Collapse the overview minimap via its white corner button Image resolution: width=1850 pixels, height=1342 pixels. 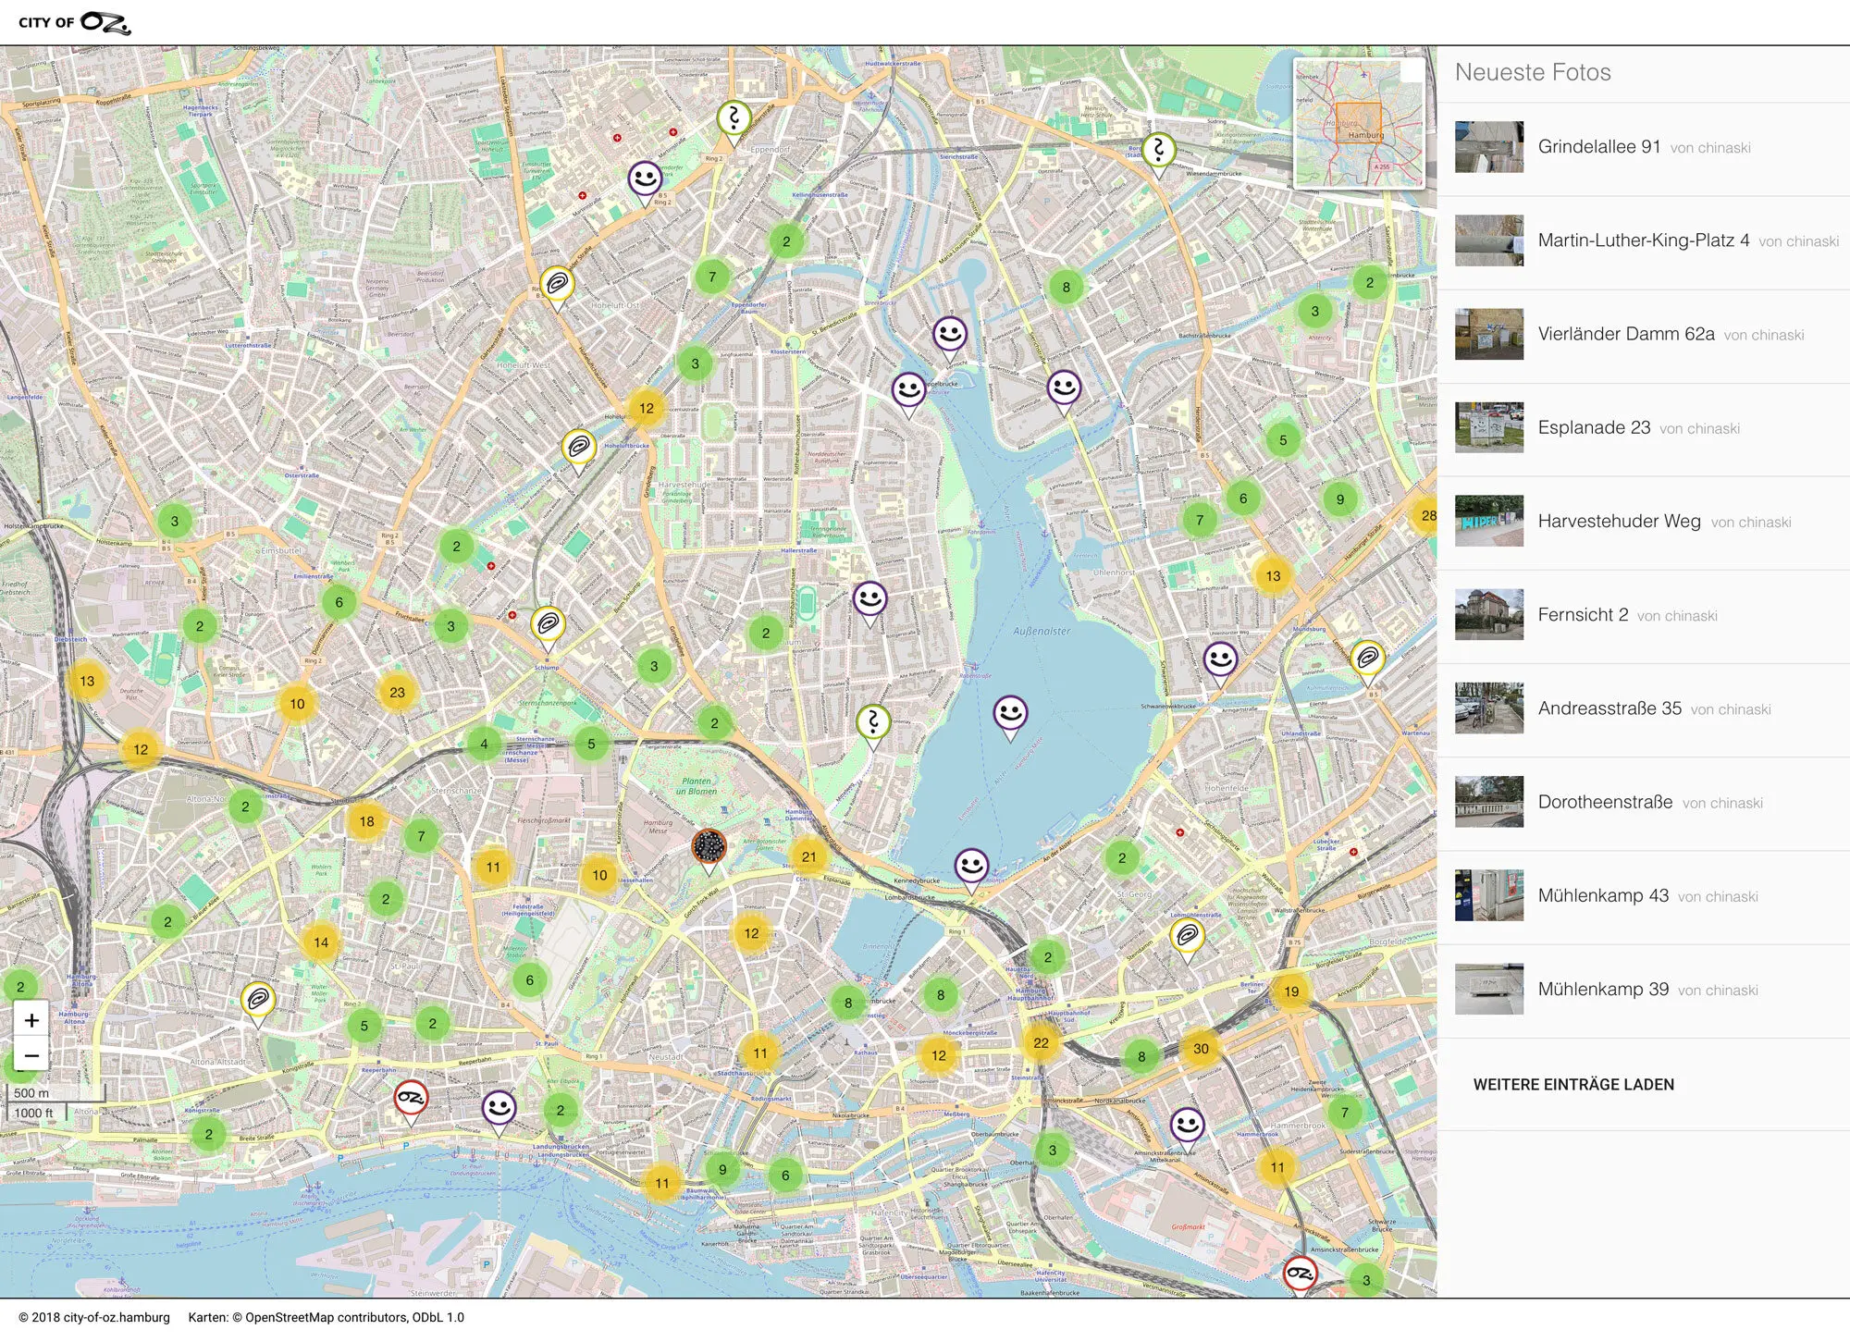1412,71
